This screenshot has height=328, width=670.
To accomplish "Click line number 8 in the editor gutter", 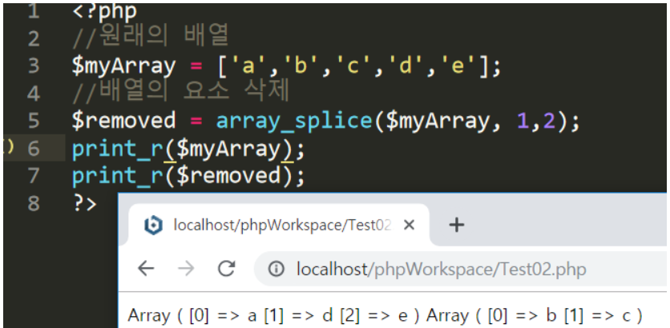I will 34,203.
